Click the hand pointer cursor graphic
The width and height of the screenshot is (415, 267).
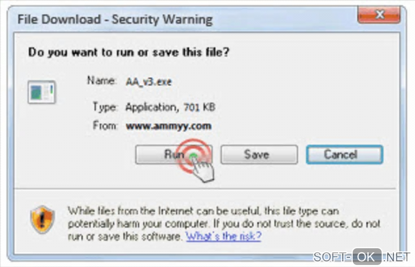(x=203, y=170)
